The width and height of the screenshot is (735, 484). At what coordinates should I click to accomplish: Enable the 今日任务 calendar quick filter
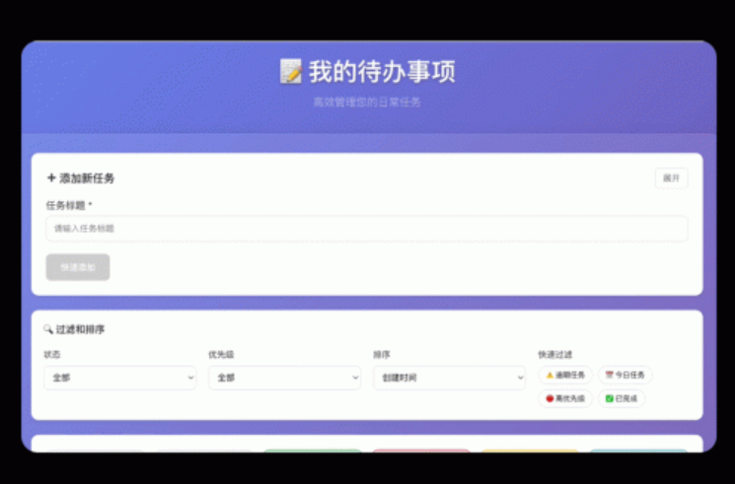pos(625,375)
